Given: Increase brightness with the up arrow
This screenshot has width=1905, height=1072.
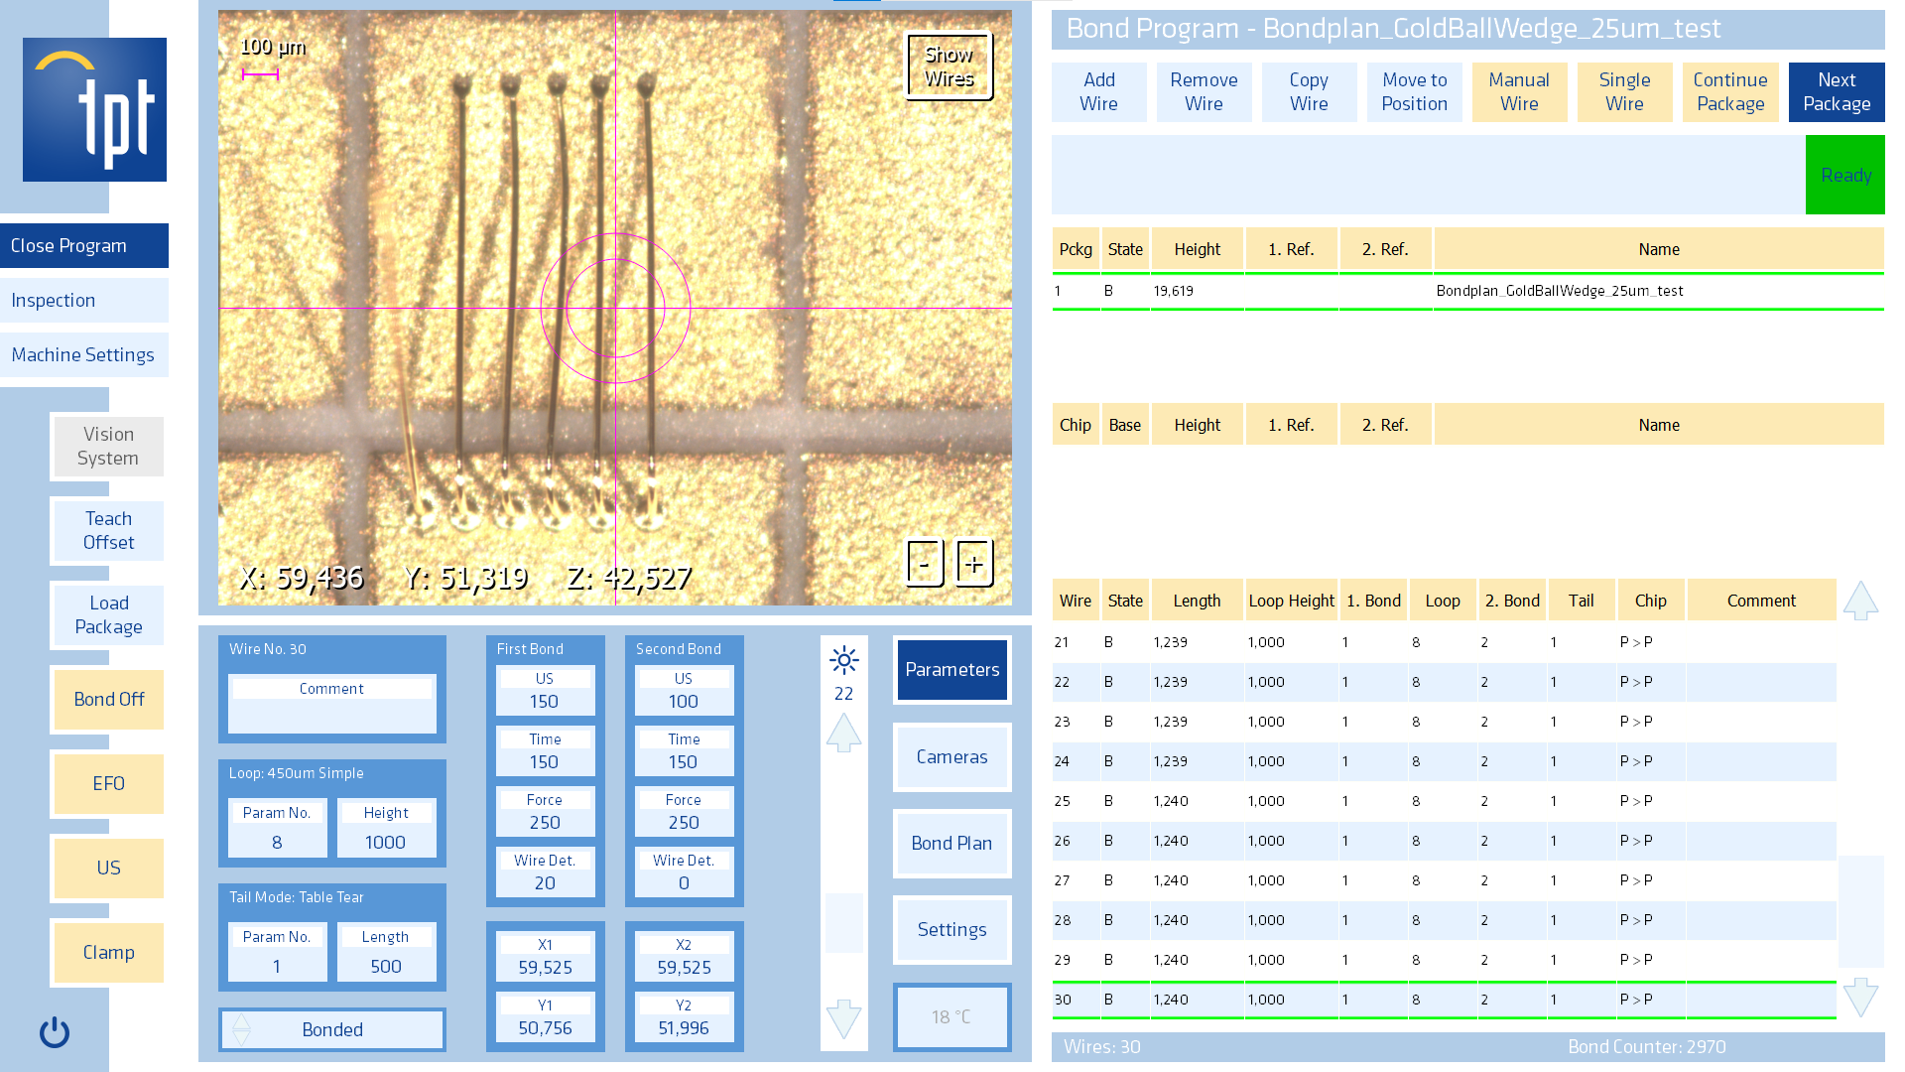Looking at the screenshot, I should [844, 734].
